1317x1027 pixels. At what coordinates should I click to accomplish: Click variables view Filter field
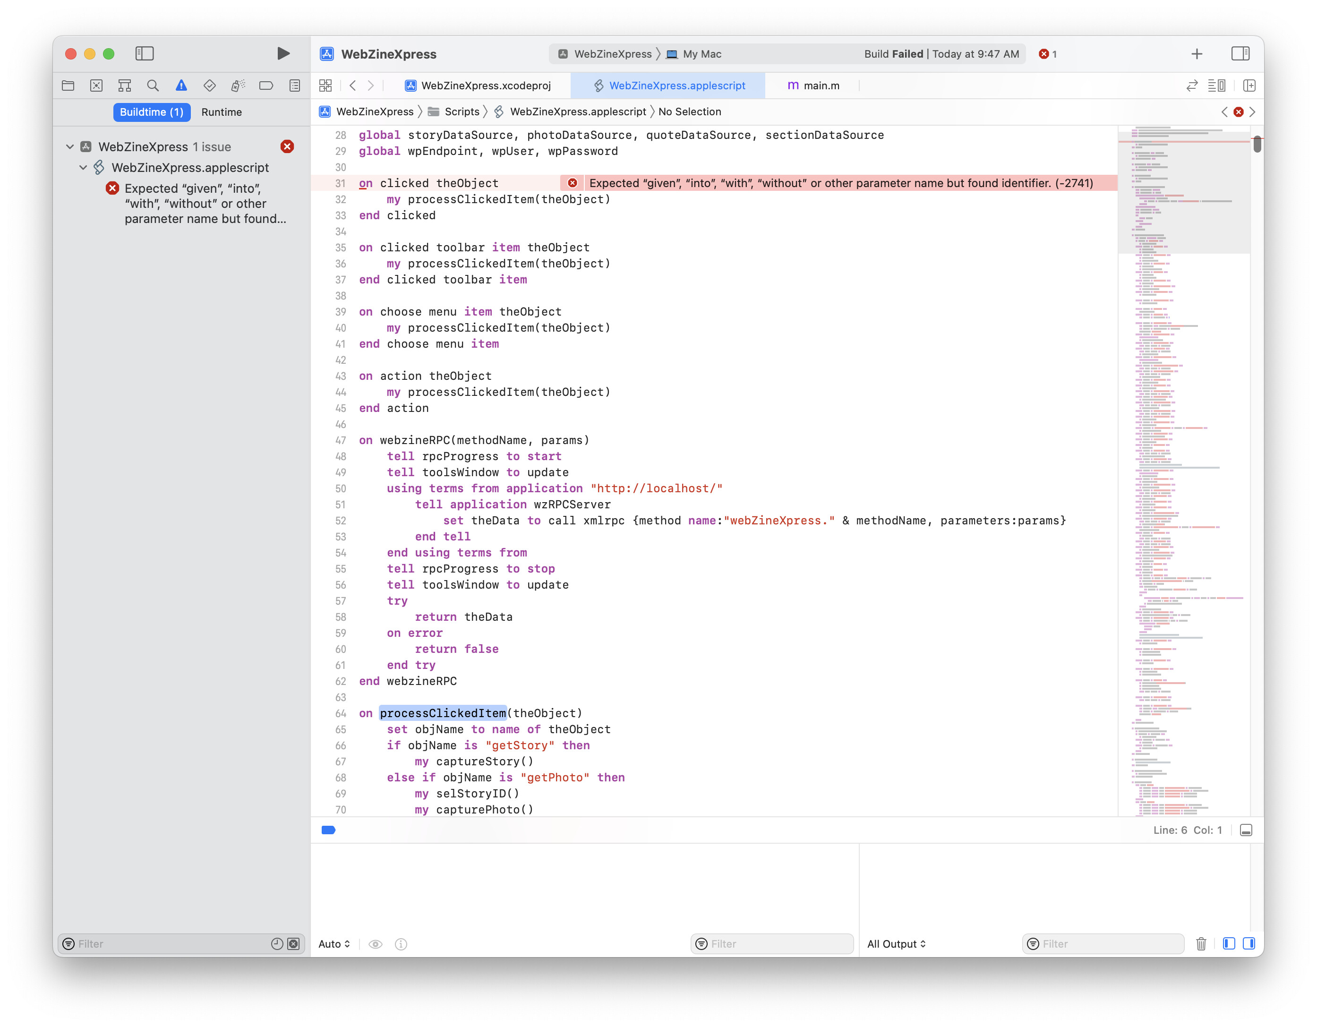772,944
